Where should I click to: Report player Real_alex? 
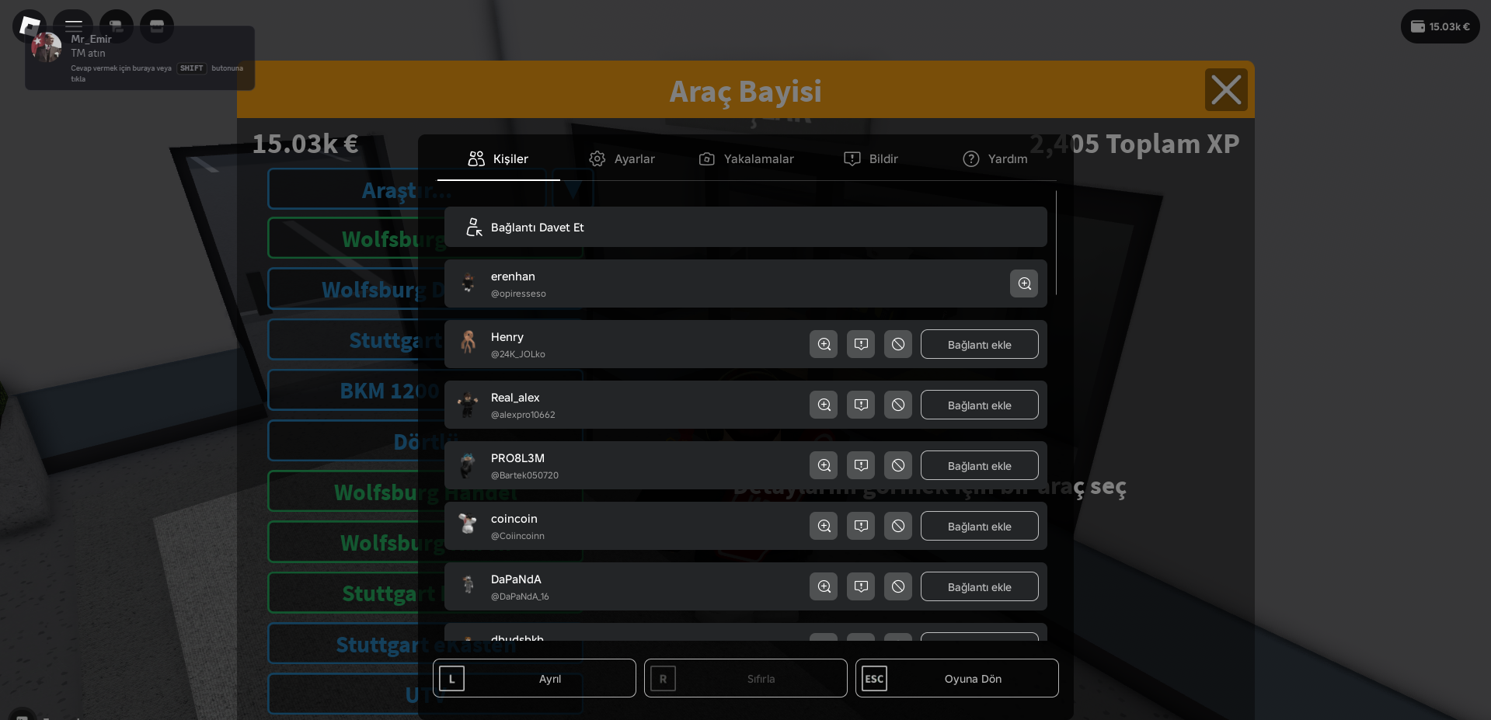tap(861, 405)
